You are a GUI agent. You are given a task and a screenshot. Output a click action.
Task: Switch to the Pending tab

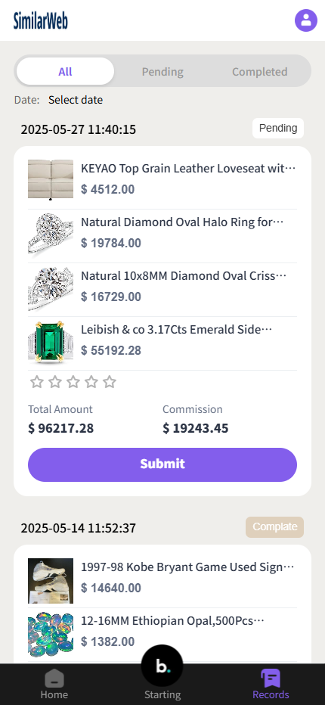coord(162,72)
